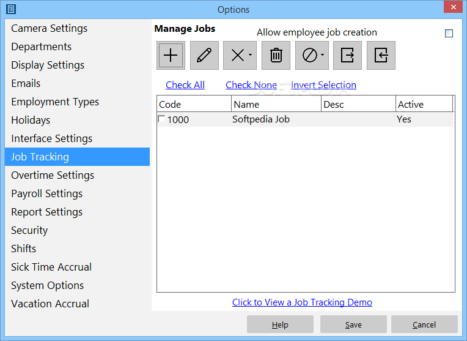Viewport: 467px width, 341px height.
Task: Open Report Settings
Action: click(x=77, y=212)
